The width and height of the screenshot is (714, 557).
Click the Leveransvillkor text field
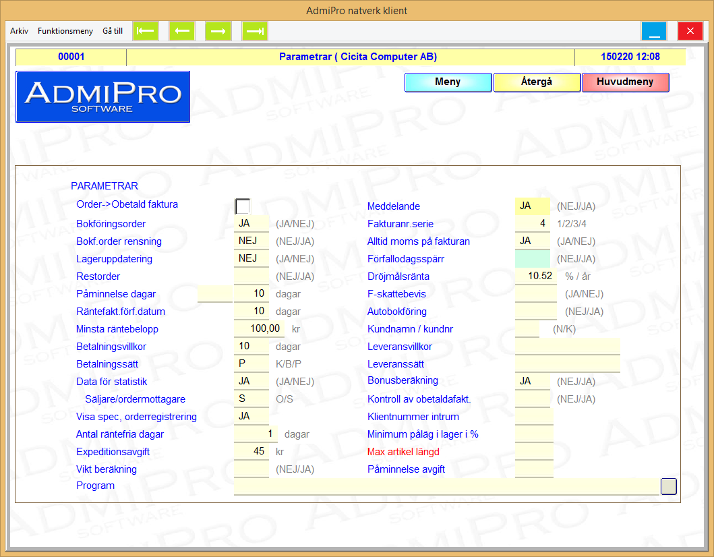(567, 347)
